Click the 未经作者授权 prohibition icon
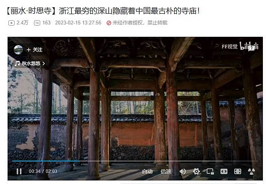 point(109,23)
